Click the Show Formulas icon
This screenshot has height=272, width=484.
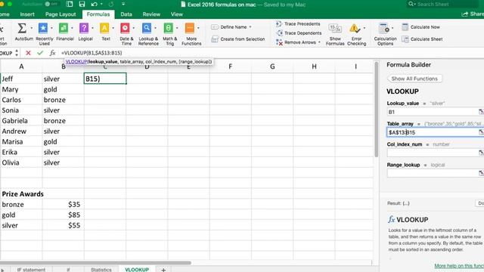pos(335,29)
